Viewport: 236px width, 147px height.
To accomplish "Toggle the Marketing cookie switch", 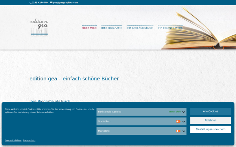I will point(178,131).
